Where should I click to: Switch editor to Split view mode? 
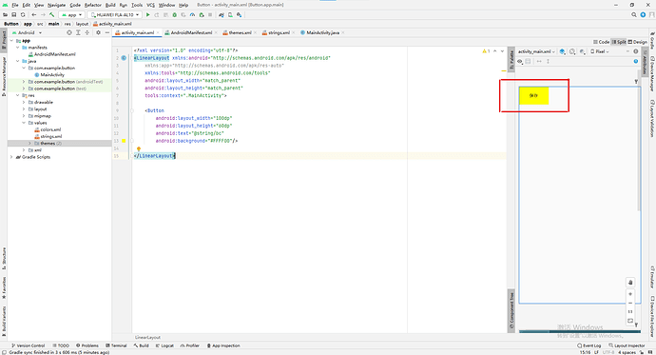tap(619, 42)
